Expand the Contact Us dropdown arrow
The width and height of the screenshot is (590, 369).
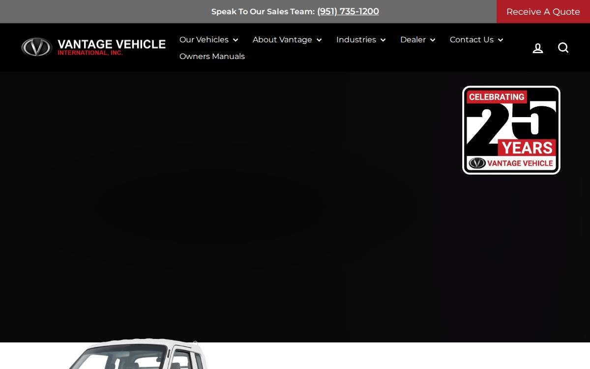click(501, 40)
